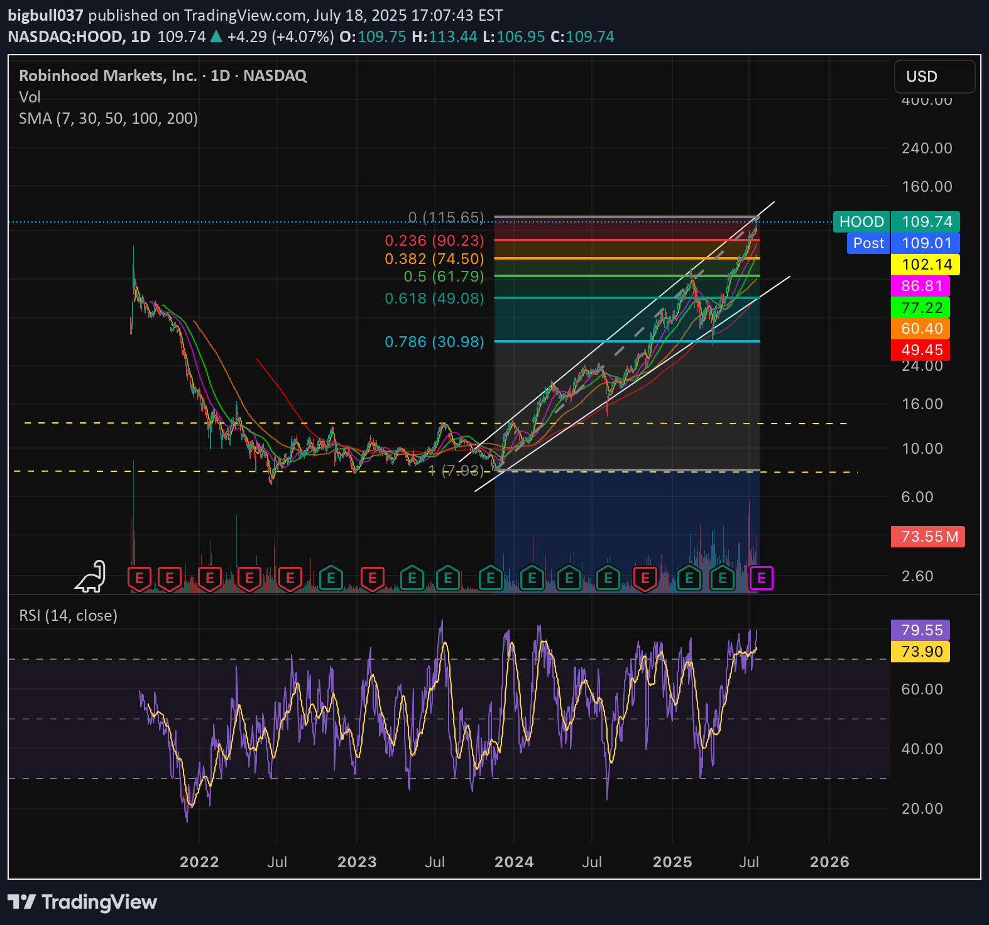Image resolution: width=989 pixels, height=925 pixels.
Task: Click the 2024 label on the time axis
Action: coord(513,862)
